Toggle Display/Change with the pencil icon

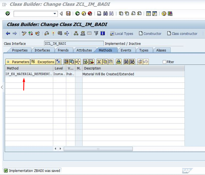[x=24, y=34]
